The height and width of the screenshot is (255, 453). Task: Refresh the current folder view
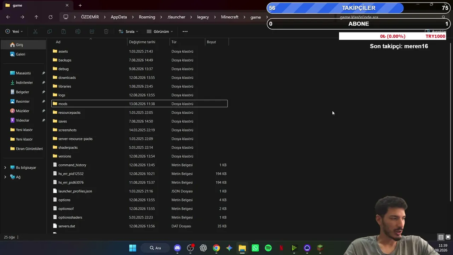[x=51, y=17]
